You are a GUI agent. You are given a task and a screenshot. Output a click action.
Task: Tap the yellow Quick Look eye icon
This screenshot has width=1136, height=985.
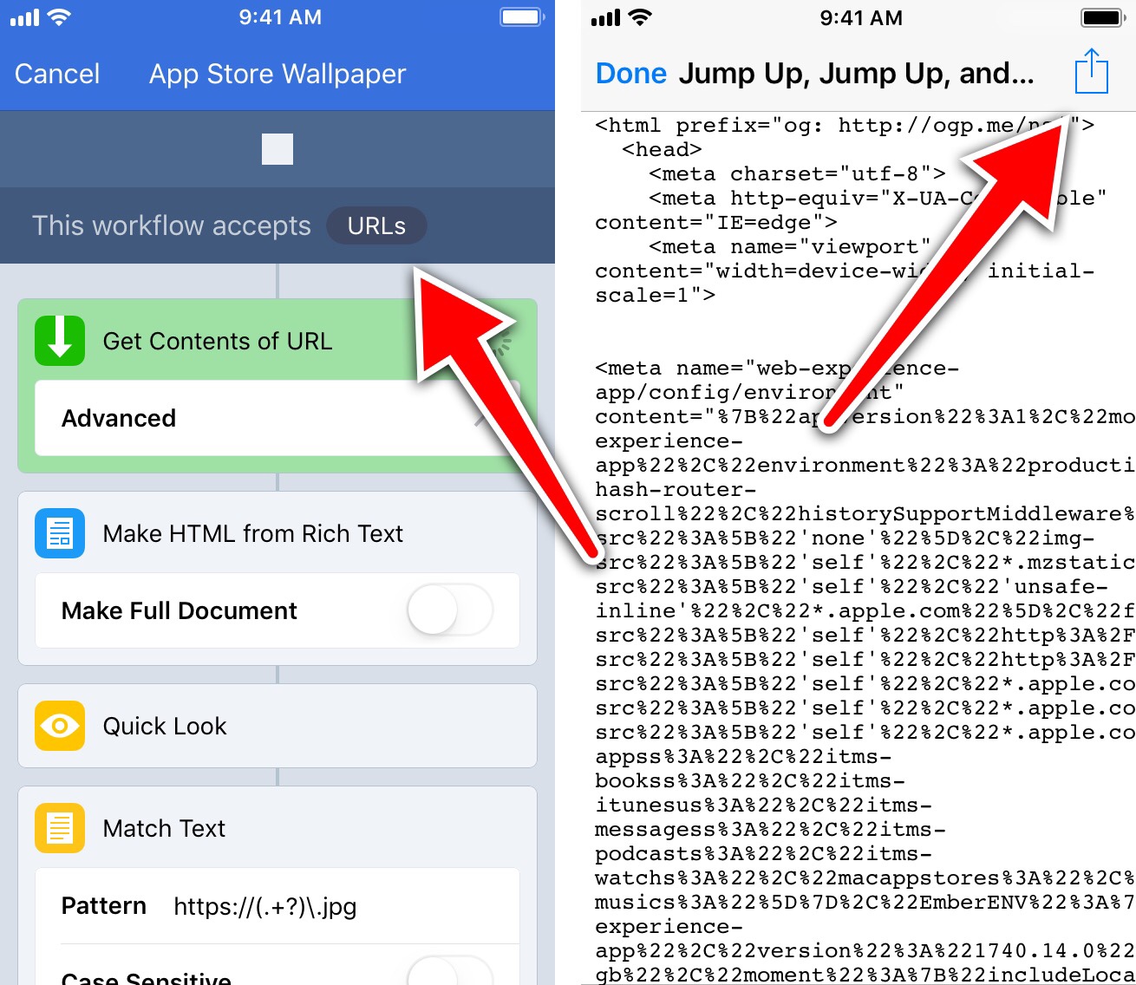[60, 726]
